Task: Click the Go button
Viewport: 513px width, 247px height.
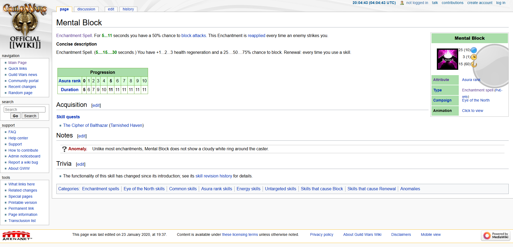Action: pos(15,116)
